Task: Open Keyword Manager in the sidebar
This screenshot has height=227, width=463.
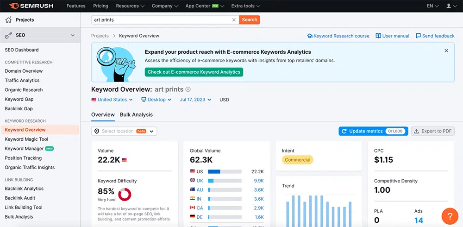Action: pyautogui.click(x=24, y=149)
